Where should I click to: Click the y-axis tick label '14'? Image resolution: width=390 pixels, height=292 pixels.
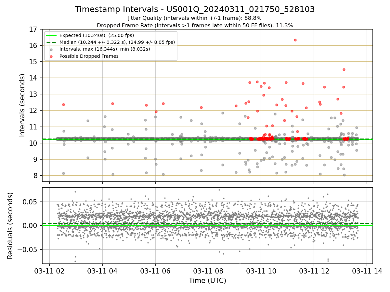click(34, 78)
